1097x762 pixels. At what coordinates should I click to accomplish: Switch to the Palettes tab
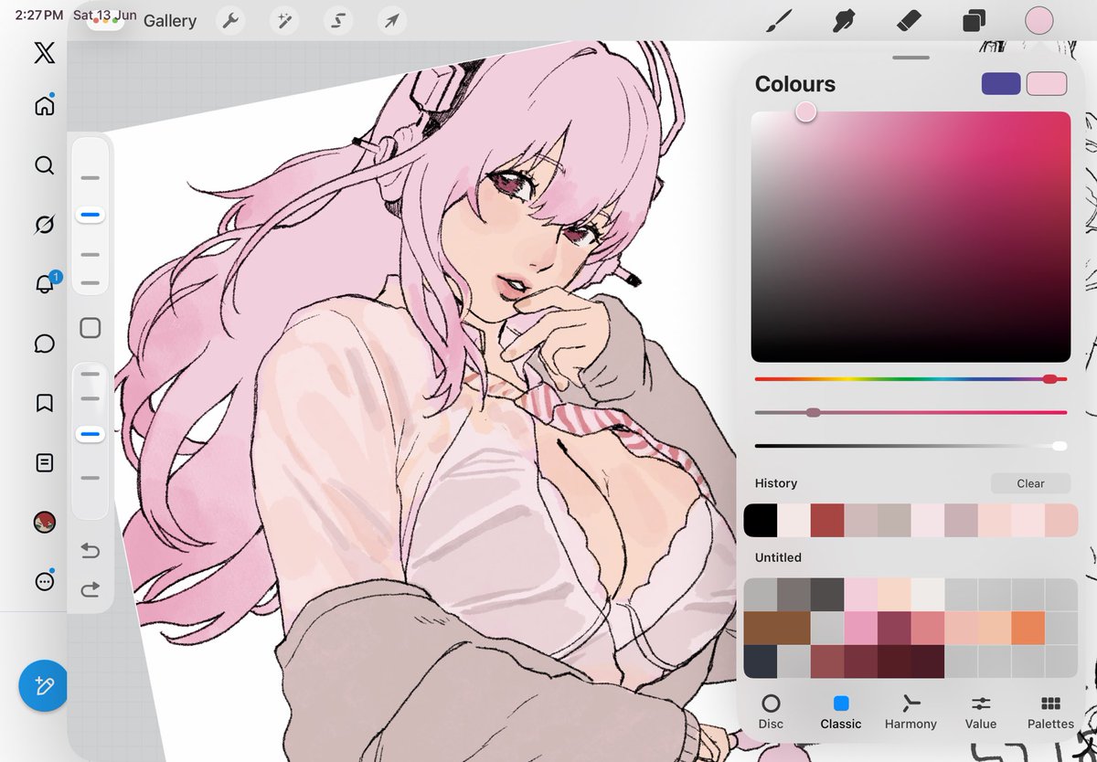pyautogui.click(x=1050, y=712)
